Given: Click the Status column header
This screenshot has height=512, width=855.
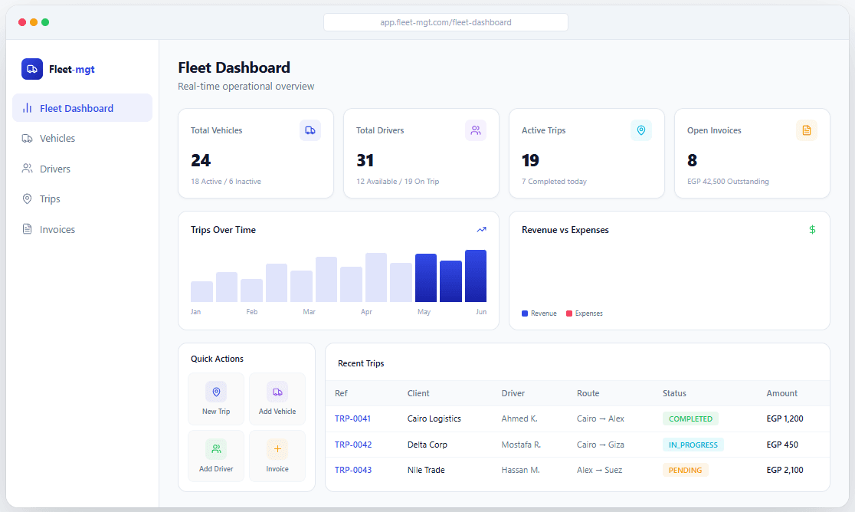Looking at the screenshot, I should (674, 393).
